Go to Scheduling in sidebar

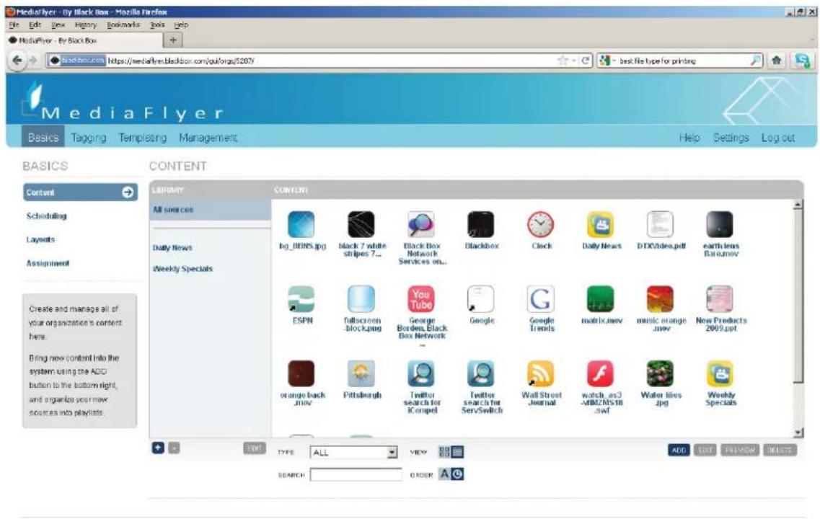click(47, 216)
